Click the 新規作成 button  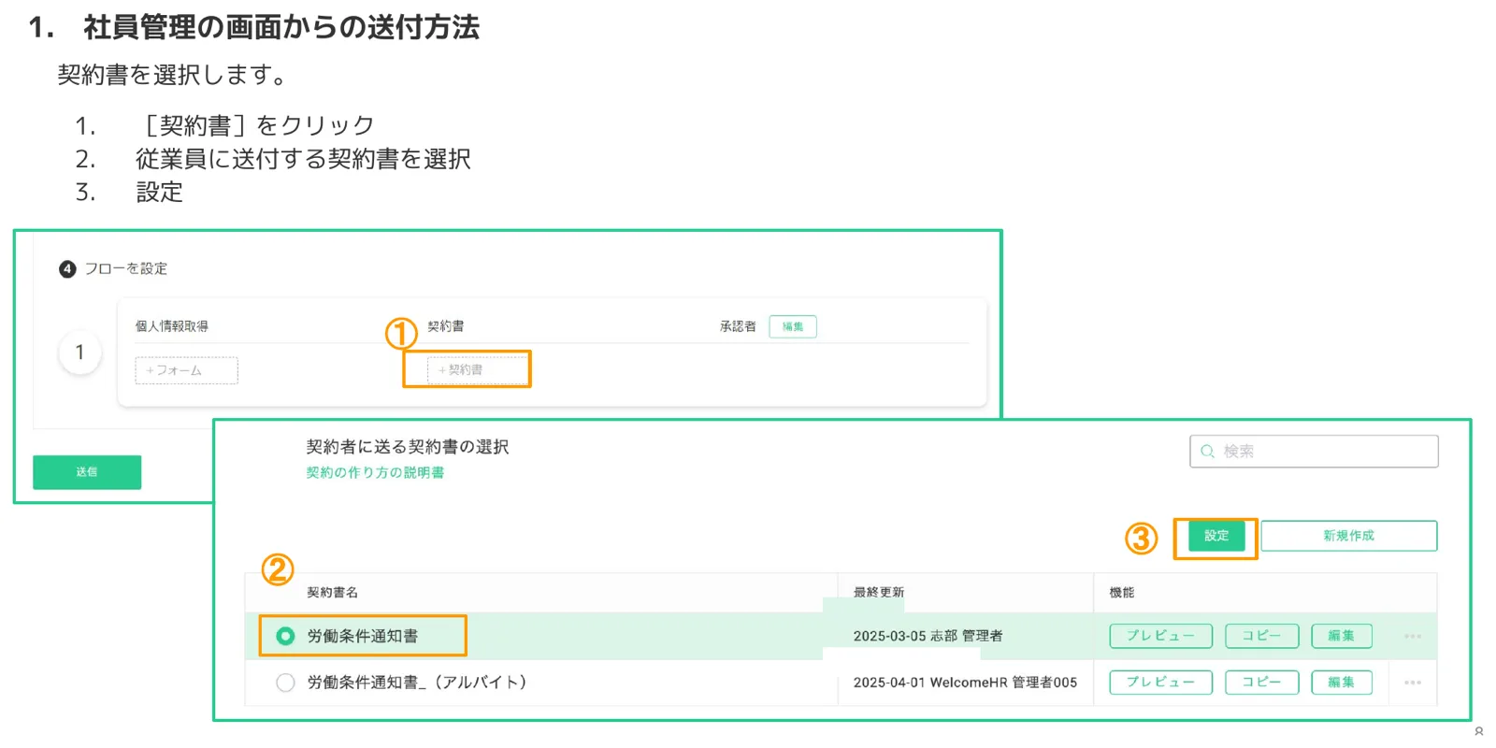tap(1348, 536)
